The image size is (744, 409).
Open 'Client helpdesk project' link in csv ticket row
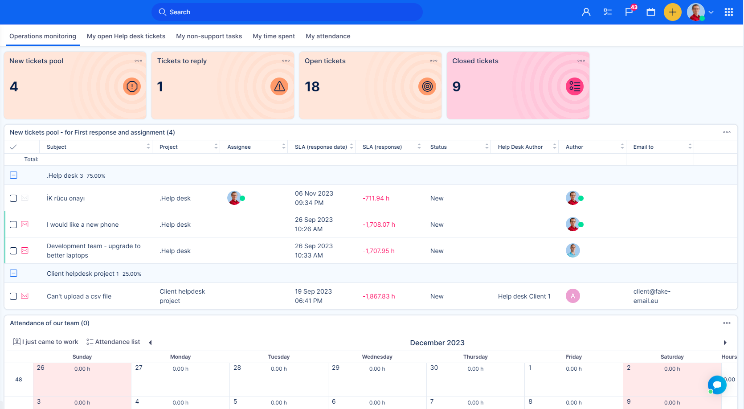182,296
